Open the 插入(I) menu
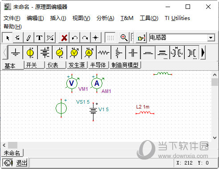219x169 pixels. point(58,18)
